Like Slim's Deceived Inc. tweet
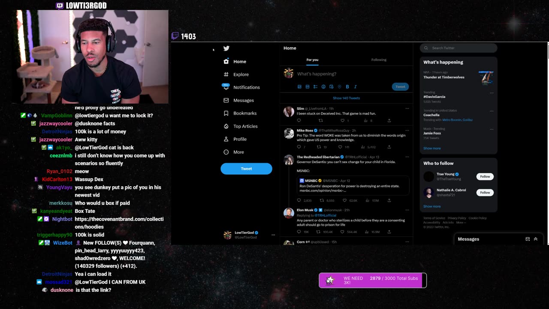This screenshot has height=309, width=549. (x=342, y=121)
